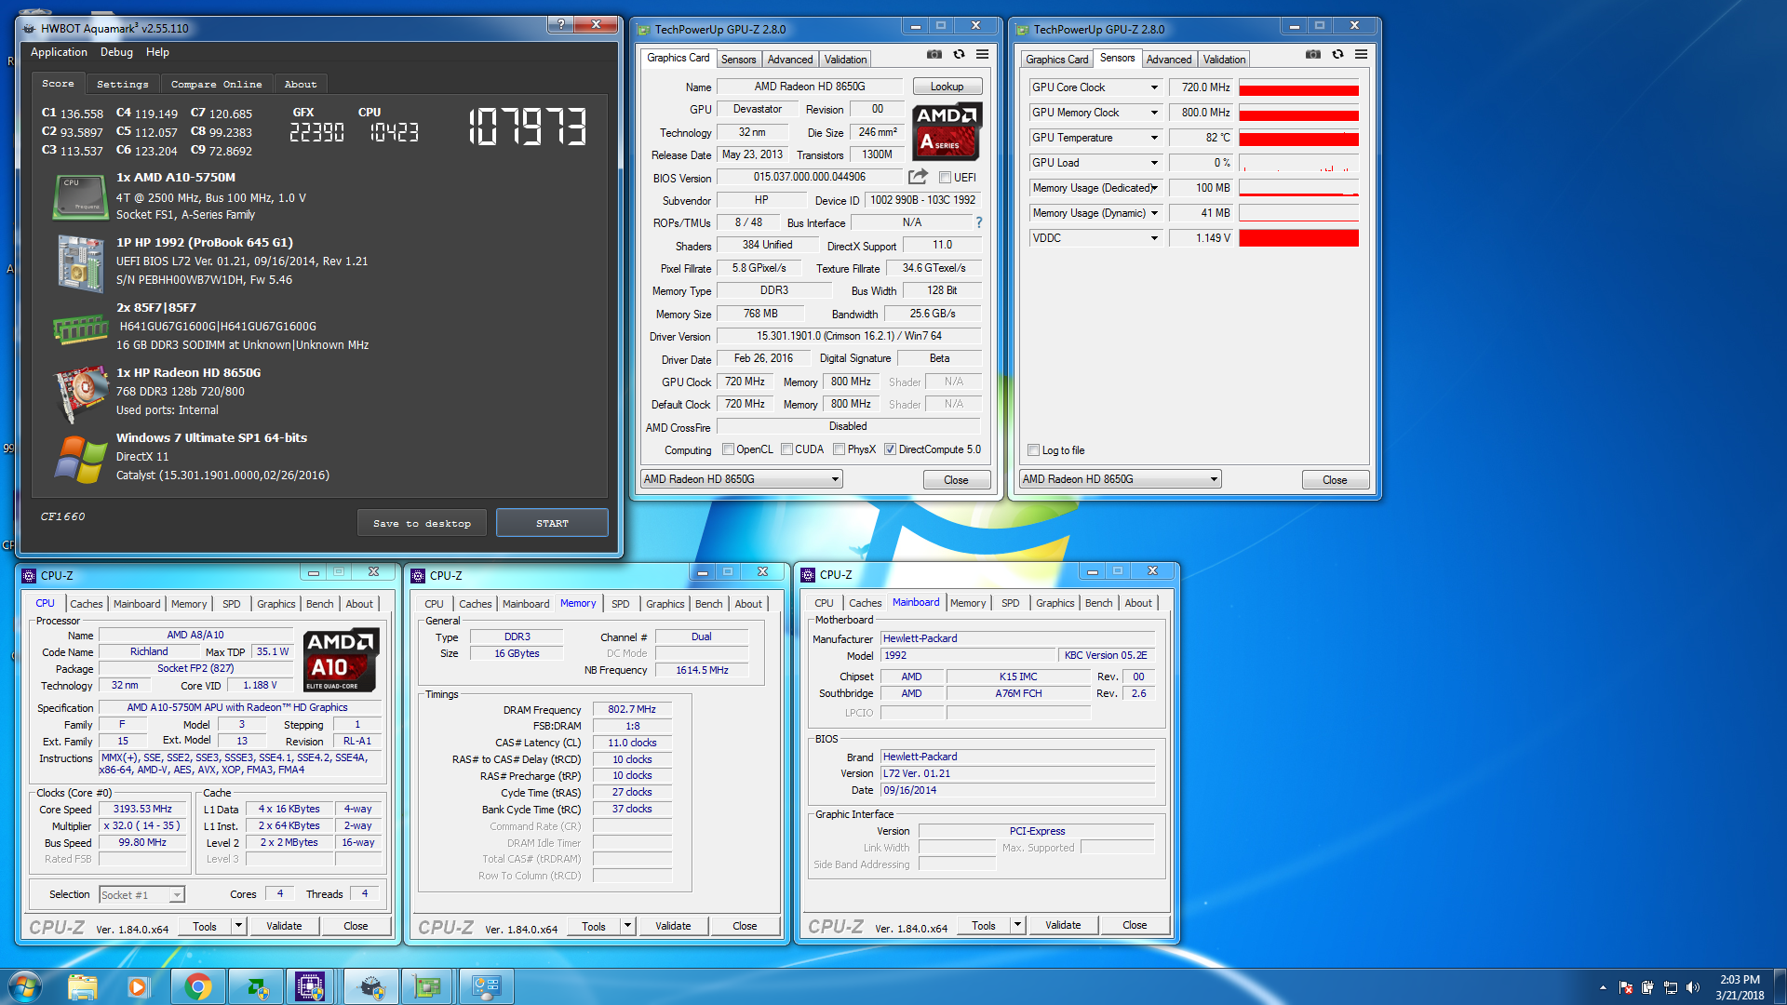Switch to Compare Online tab

tap(216, 84)
